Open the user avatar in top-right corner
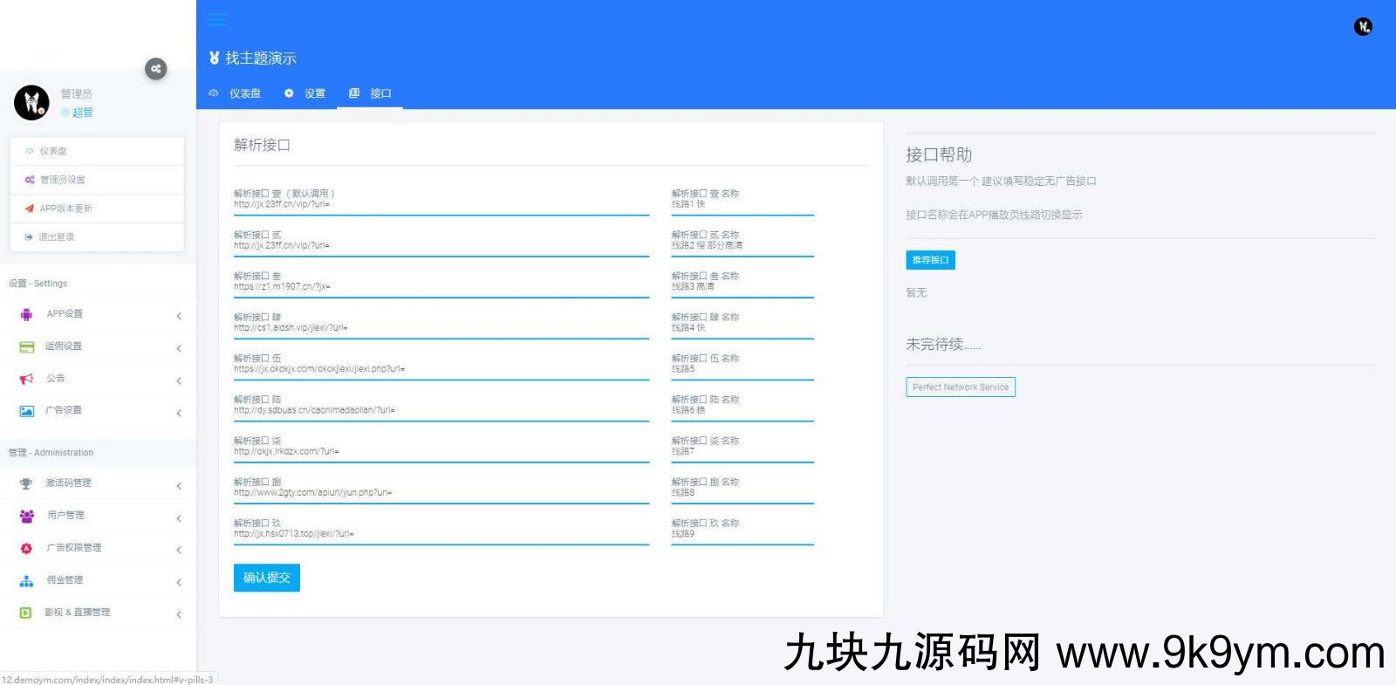Screen dimensions: 1396x685 [x=1362, y=27]
